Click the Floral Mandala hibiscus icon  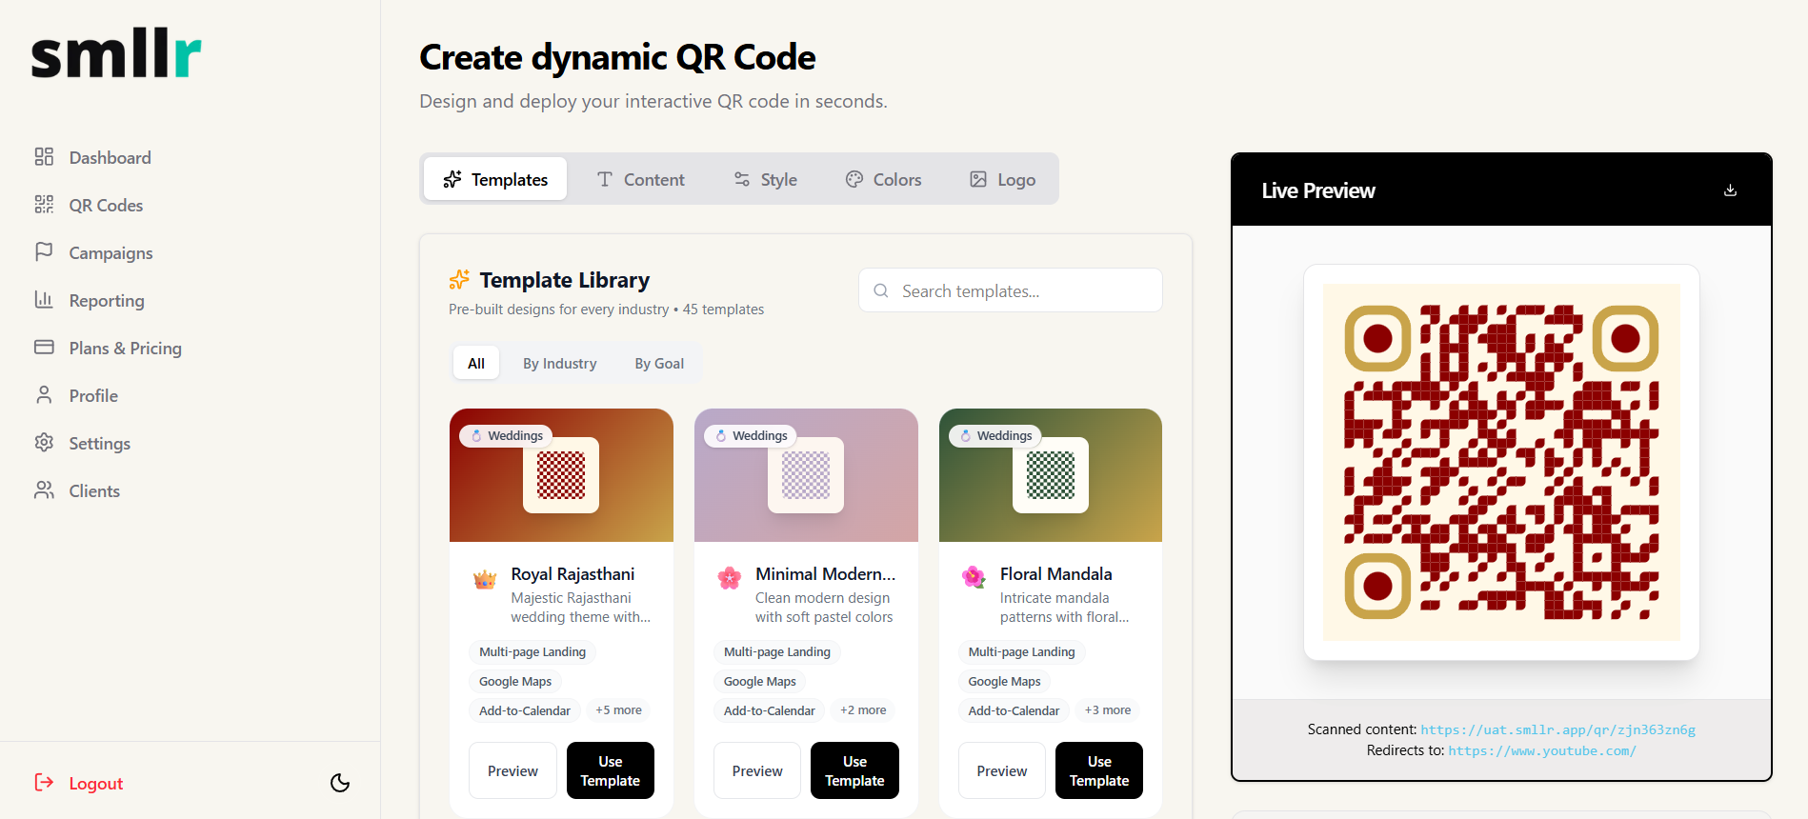click(x=974, y=577)
